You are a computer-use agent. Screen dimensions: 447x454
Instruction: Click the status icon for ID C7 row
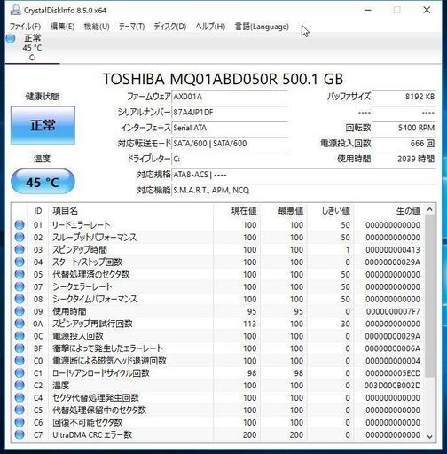[x=20, y=434]
